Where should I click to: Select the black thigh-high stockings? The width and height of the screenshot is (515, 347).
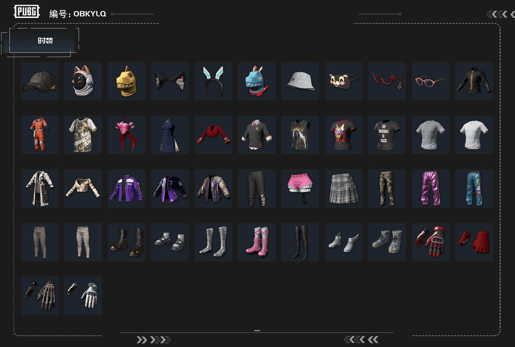(x=300, y=242)
